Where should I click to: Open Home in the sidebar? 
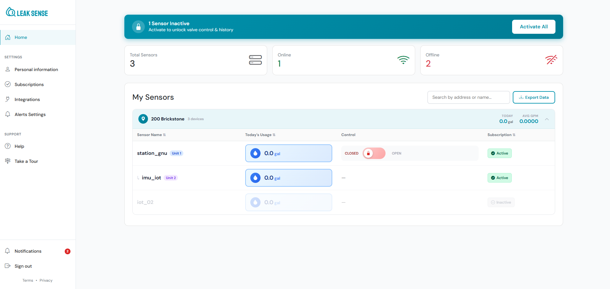(x=38, y=37)
